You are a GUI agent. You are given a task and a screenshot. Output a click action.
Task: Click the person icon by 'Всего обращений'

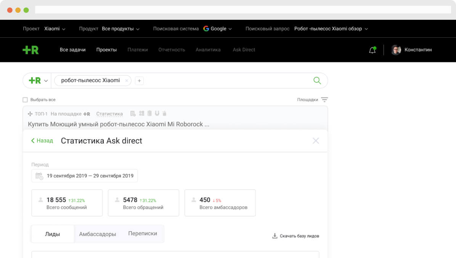coord(117,200)
